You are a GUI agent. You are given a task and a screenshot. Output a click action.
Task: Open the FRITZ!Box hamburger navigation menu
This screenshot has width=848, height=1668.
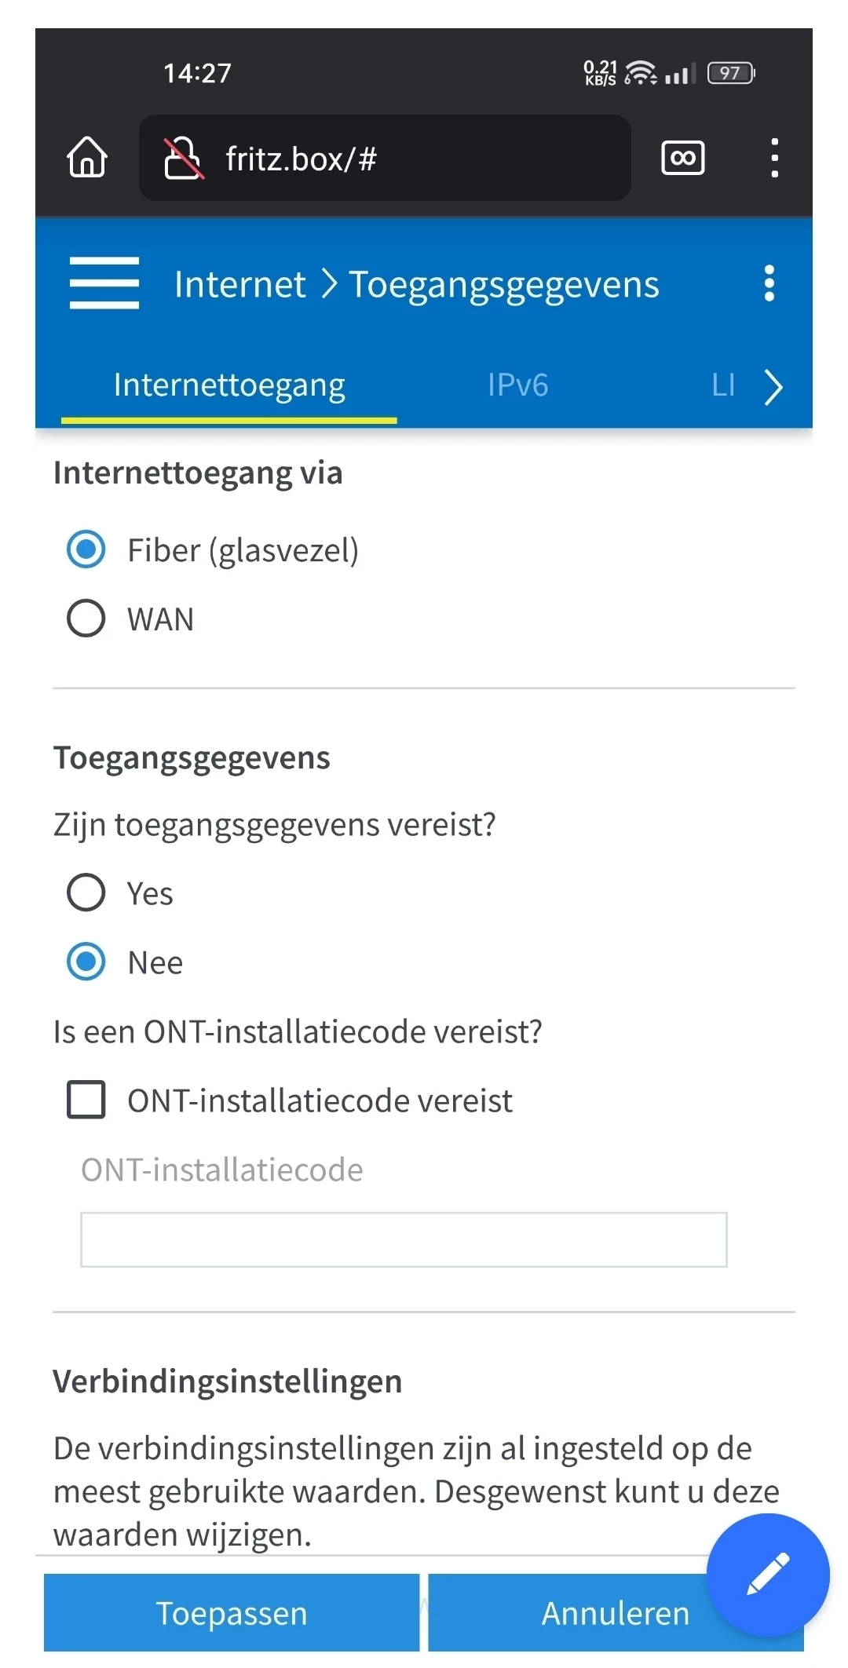[104, 283]
